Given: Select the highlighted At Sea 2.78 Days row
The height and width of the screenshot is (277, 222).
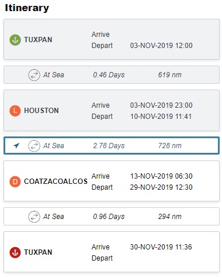Looking at the screenshot, I should tap(112, 146).
